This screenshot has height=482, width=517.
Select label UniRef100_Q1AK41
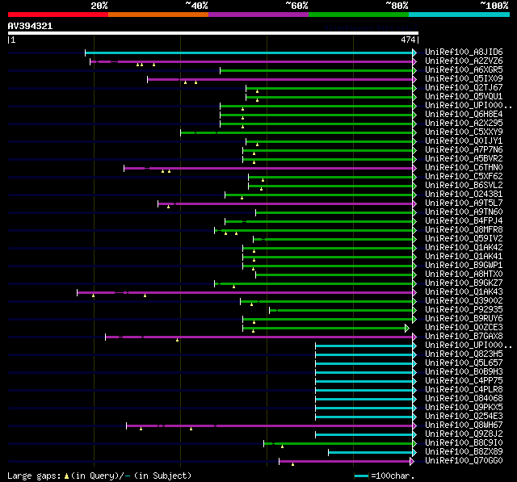(464, 257)
